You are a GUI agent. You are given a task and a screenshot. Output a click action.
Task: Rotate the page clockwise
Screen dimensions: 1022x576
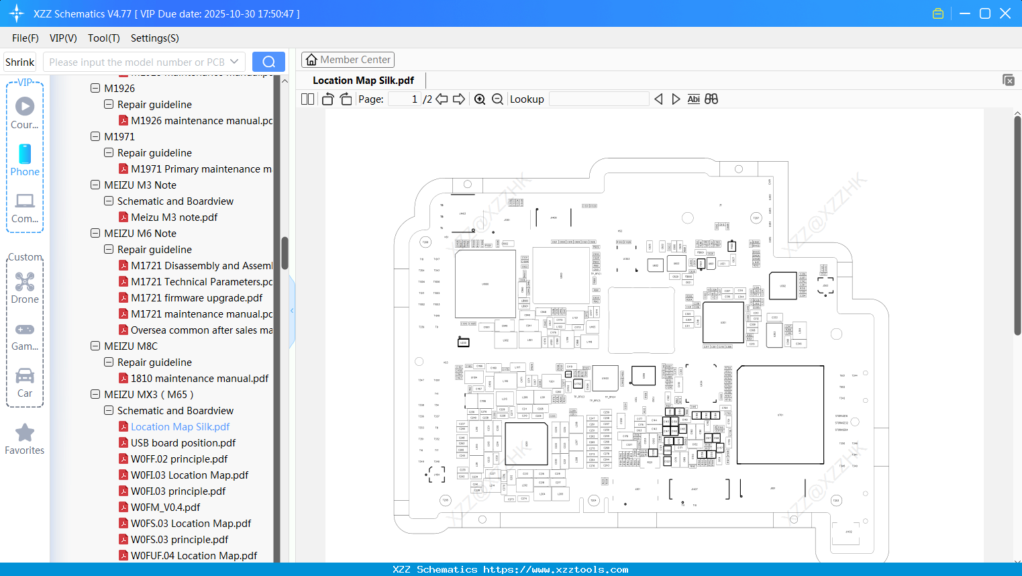345,99
